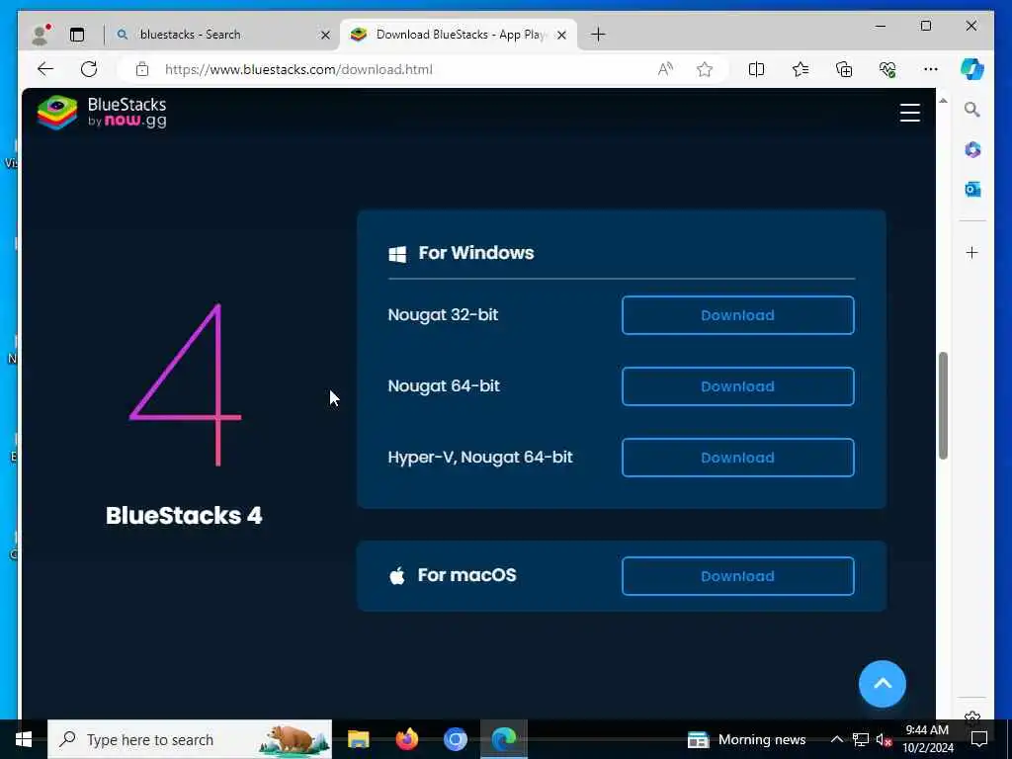Open the network status tray icon

coord(861,739)
